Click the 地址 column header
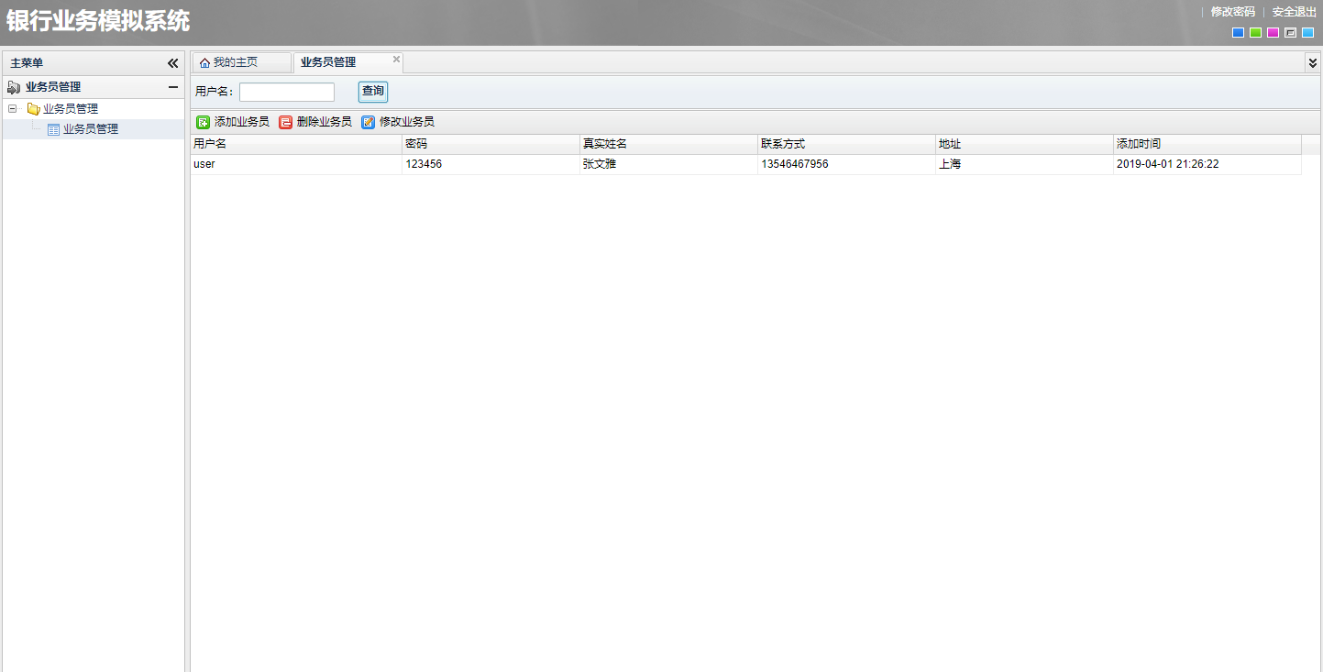The width and height of the screenshot is (1323, 672). click(1025, 145)
